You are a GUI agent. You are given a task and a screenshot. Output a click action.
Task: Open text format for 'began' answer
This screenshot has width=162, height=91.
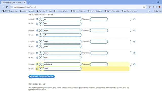click(40, 46)
